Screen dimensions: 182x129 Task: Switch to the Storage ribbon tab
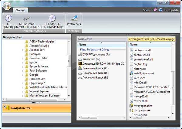[21, 10]
